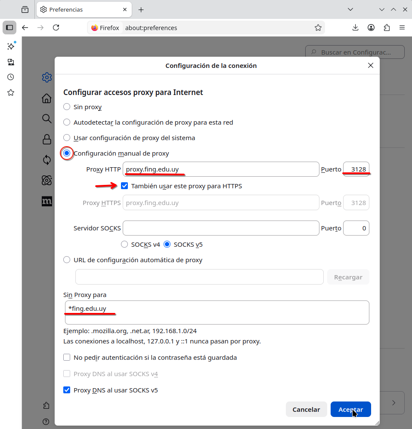This screenshot has height=429, width=412.
Task: Open the Home settings category
Action: pyautogui.click(x=46, y=98)
